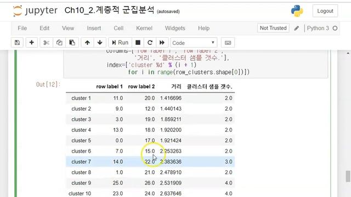
Task: Click value 25.0 in cluster 9 row
Action: pos(118,183)
